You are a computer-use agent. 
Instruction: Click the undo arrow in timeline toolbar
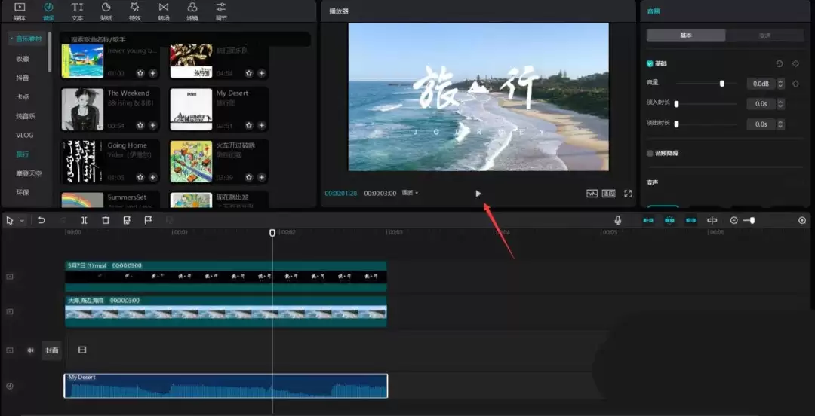pos(42,220)
